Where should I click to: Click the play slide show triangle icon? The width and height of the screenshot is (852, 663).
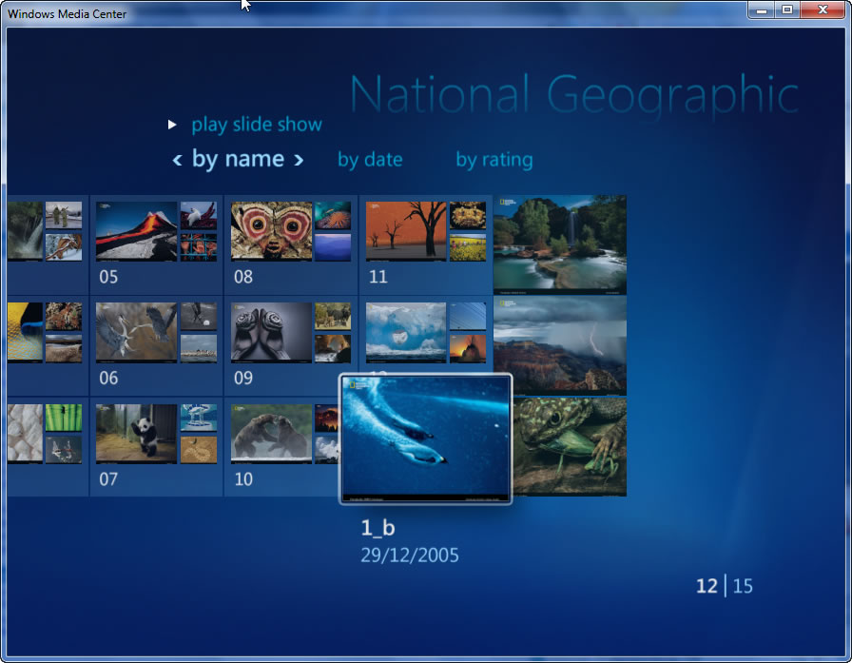(x=172, y=125)
